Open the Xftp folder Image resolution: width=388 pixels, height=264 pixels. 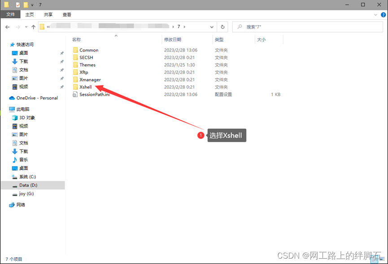point(83,72)
